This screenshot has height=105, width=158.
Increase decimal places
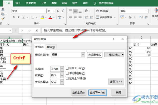pyautogui.click(x=141, y=17)
